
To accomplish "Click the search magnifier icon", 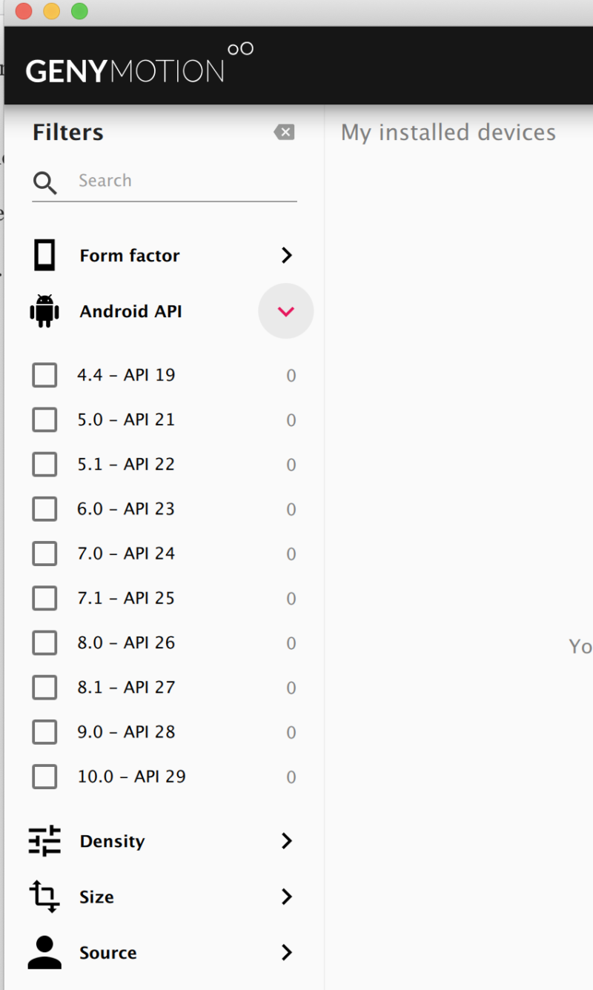I will pyautogui.click(x=44, y=182).
